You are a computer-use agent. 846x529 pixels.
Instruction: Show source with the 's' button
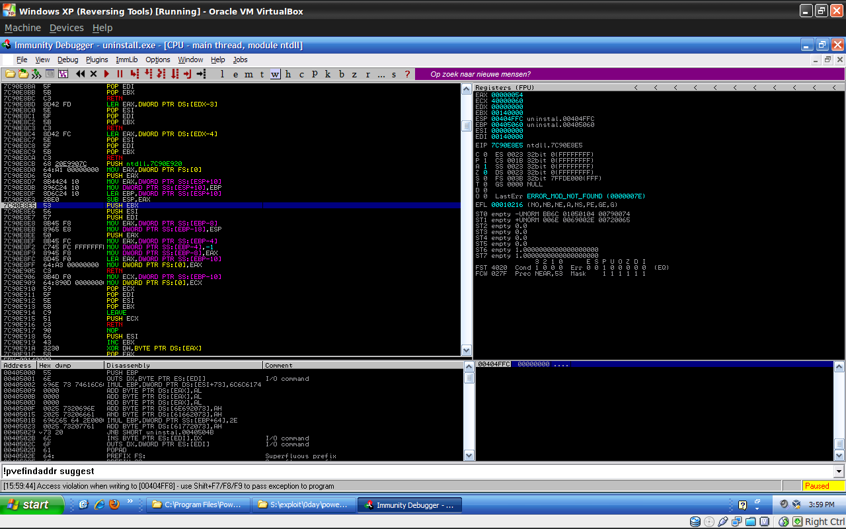pos(394,74)
